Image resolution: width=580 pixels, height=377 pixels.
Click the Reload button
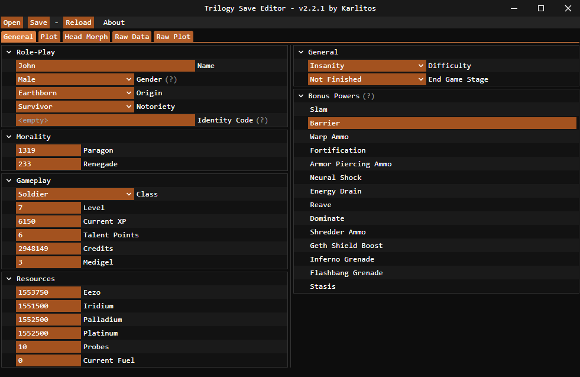coord(79,22)
